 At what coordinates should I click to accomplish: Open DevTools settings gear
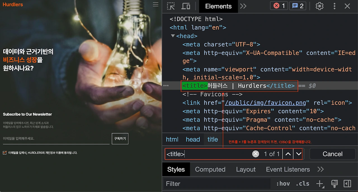[x=319, y=6]
